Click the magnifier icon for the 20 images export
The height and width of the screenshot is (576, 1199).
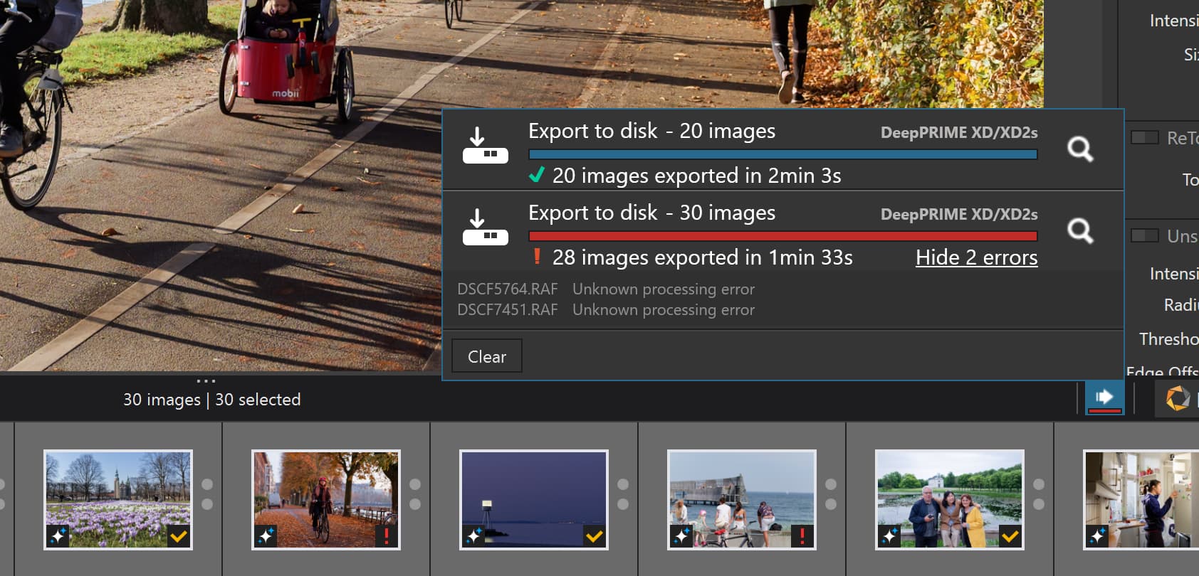coord(1079,149)
